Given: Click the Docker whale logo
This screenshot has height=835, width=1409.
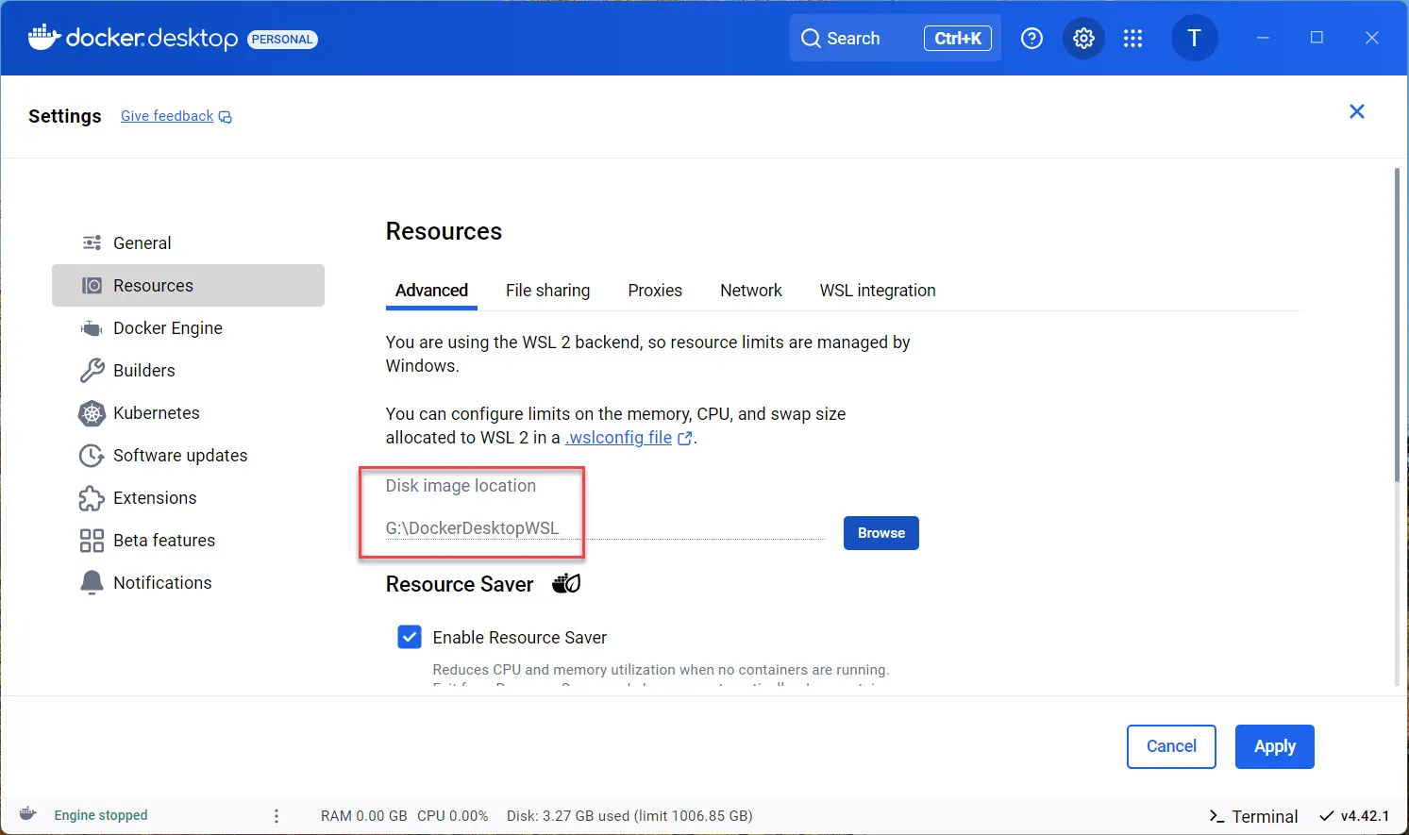Looking at the screenshot, I should [x=43, y=38].
